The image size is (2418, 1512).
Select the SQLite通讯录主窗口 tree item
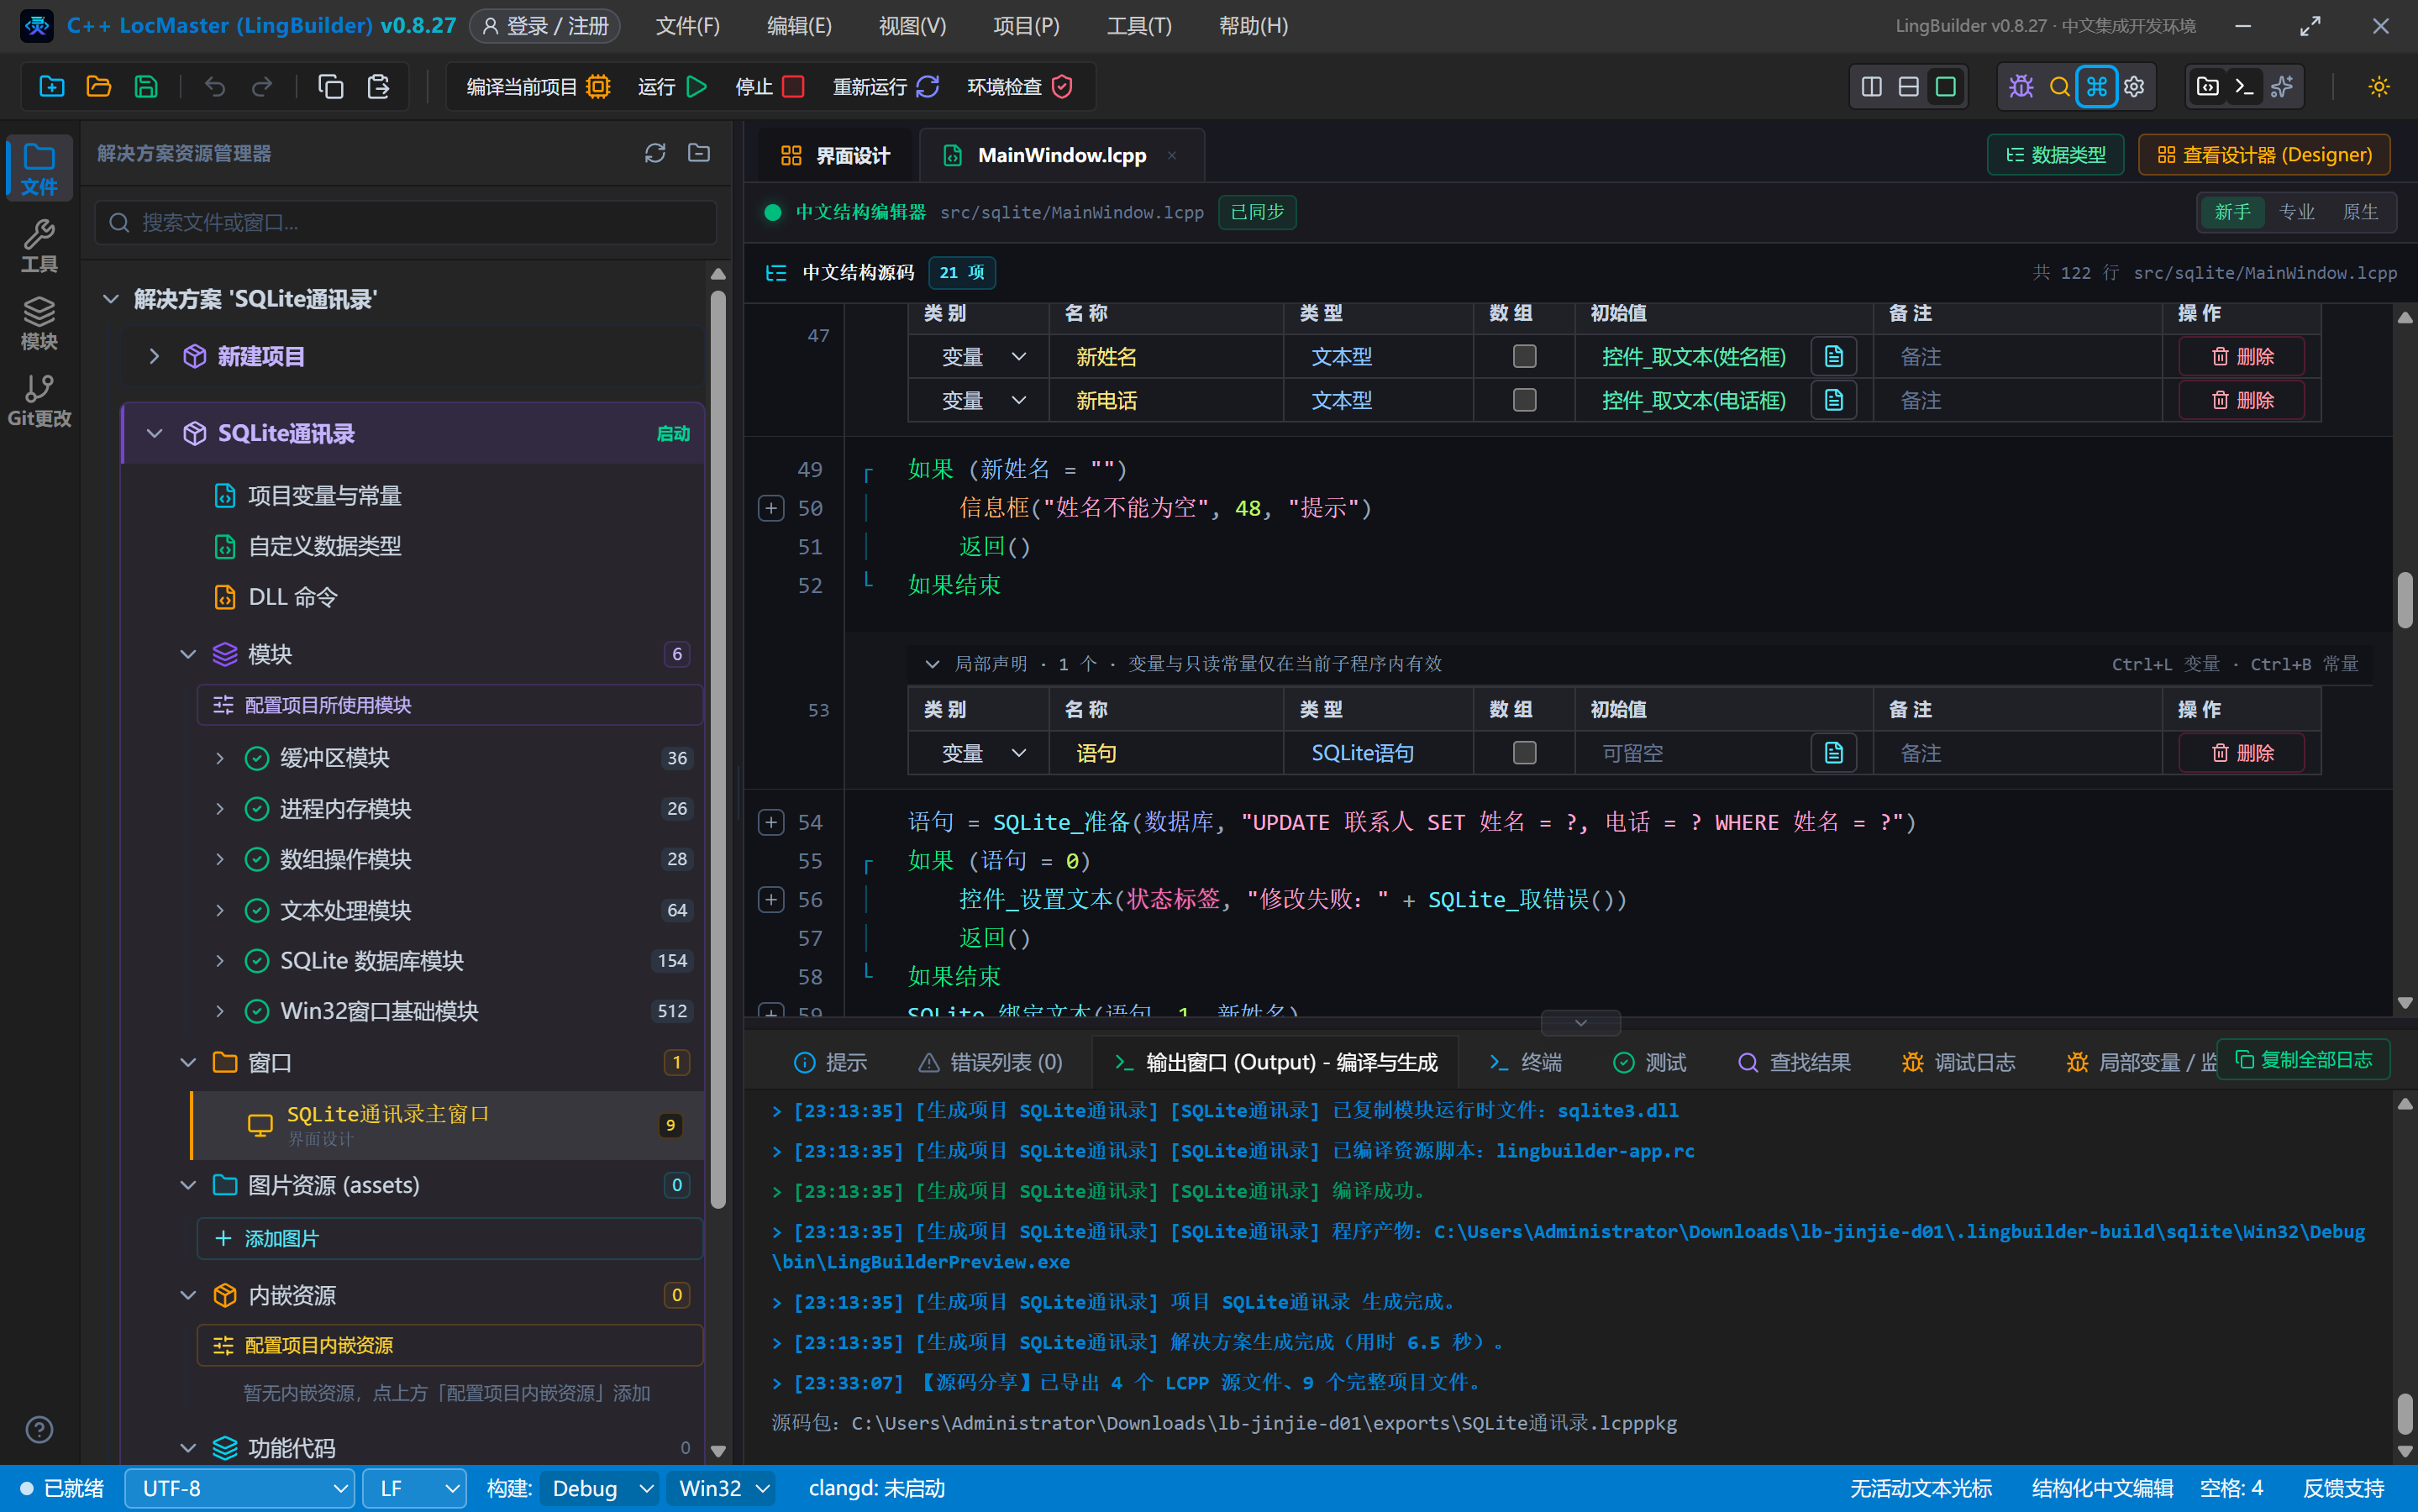click(x=448, y=1125)
